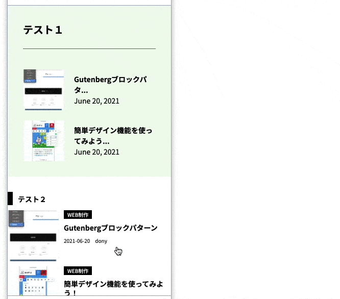The width and height of the screenshot is (340, 299).
Task: Click the divider line under テスト1 heading
Action: click(x=89, y=48)
